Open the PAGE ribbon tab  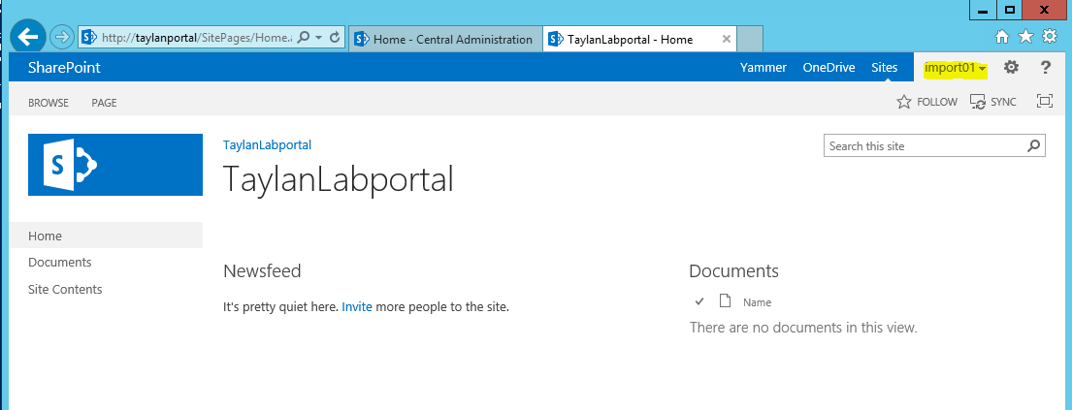[104, 103]
